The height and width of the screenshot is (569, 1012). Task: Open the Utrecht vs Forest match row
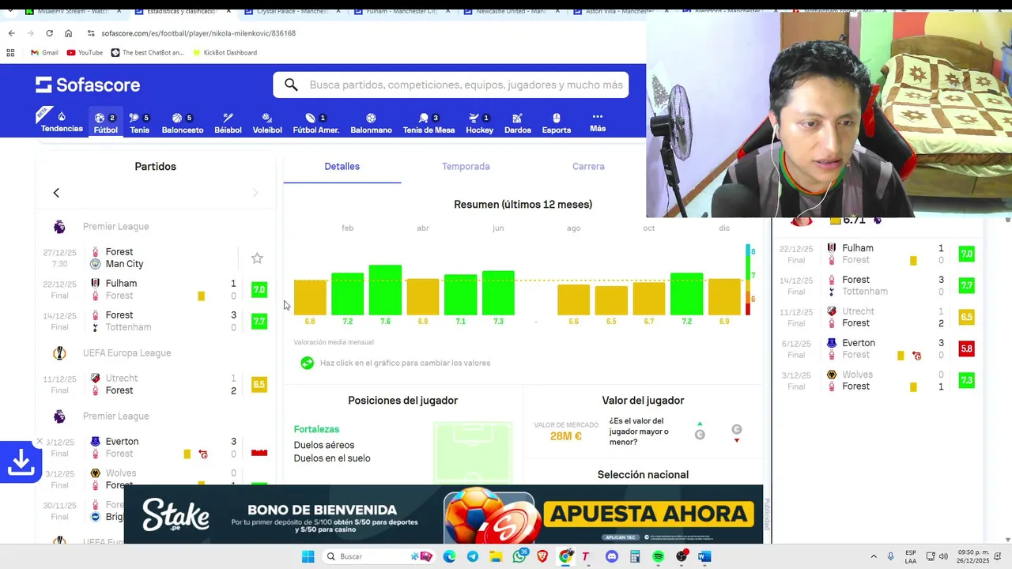pos(155,384)
